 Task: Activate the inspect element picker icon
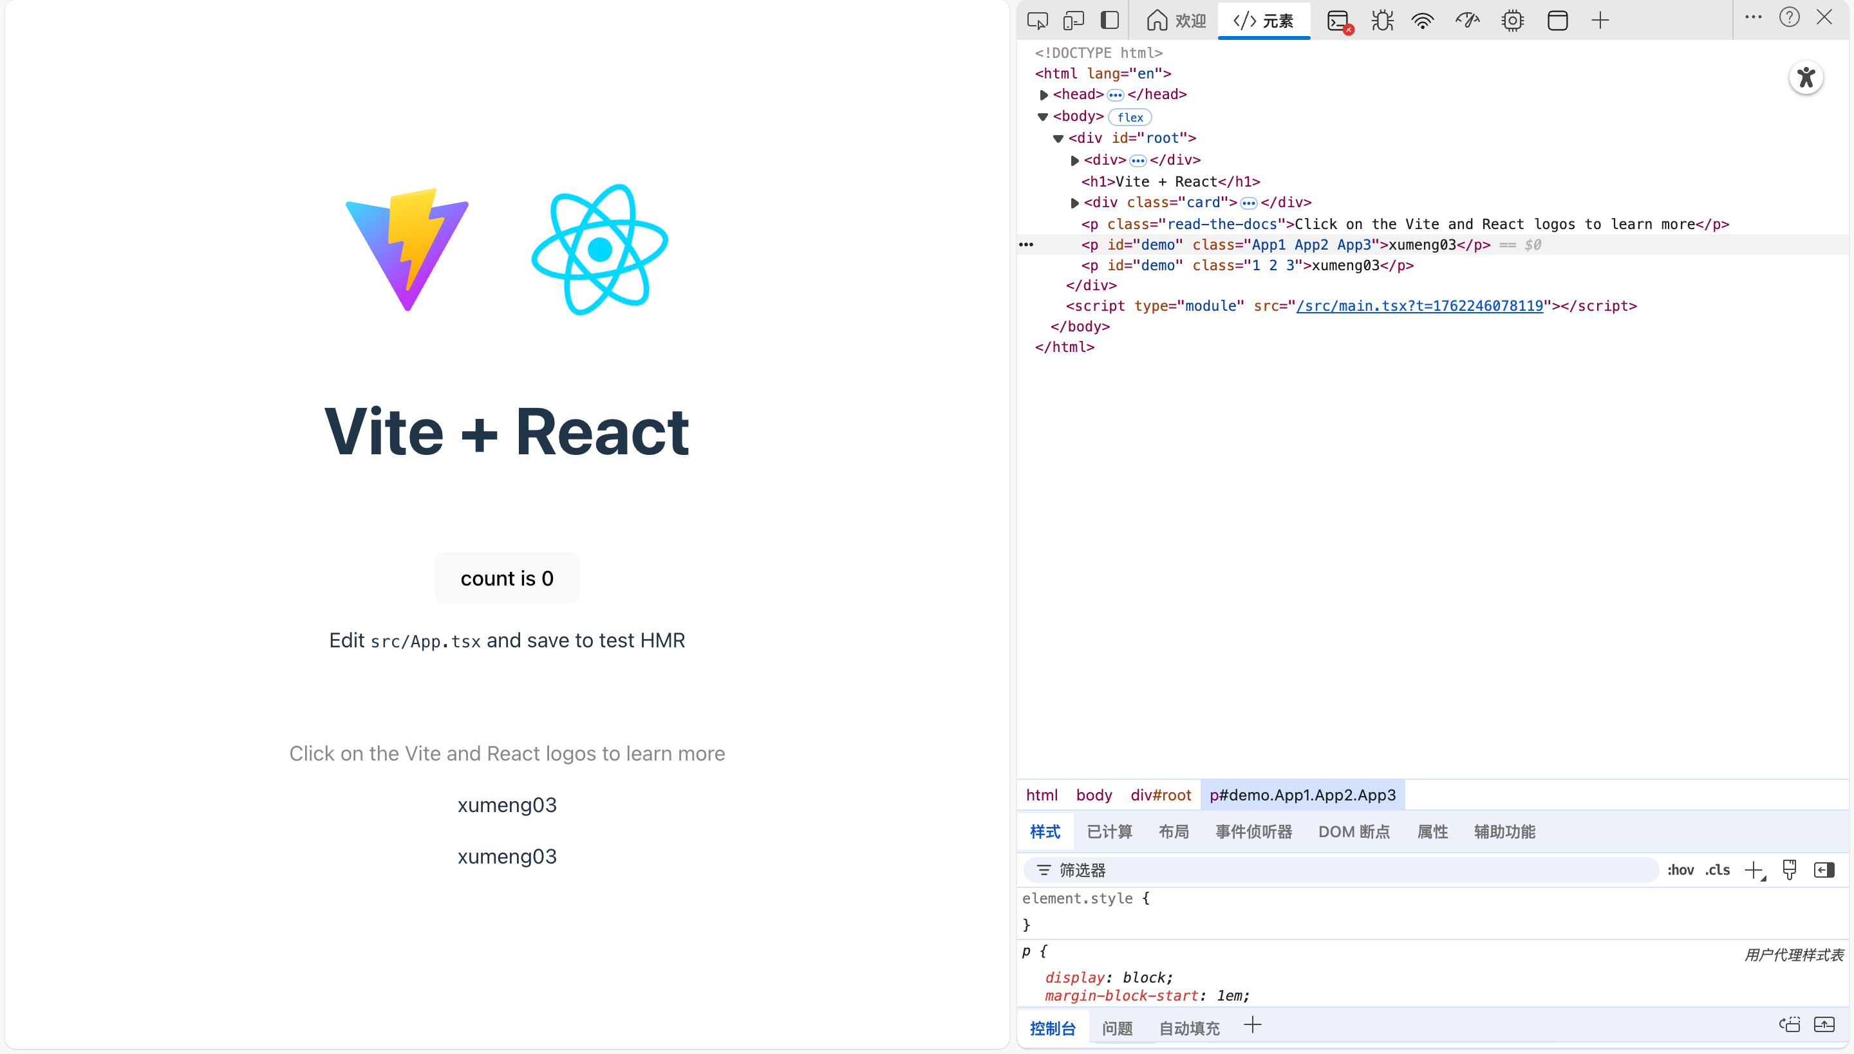pos(1037,21)
